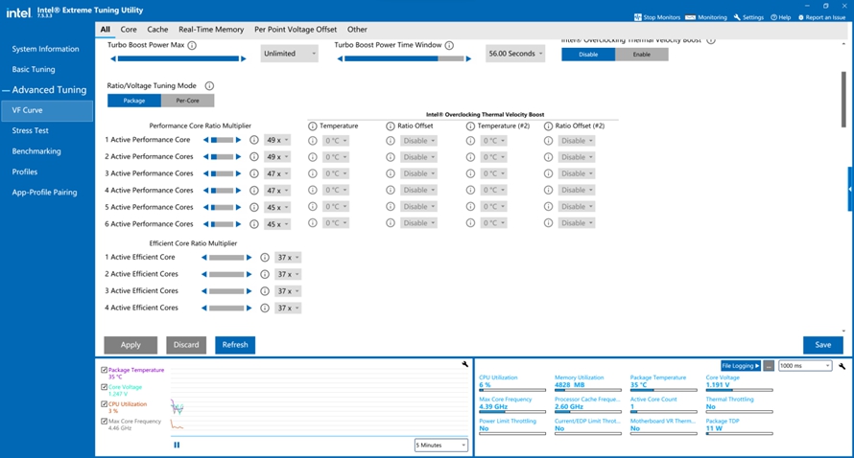854x458 pixels.
Task: Uncheck the Package Temperature checkbox
Action: 104,370
